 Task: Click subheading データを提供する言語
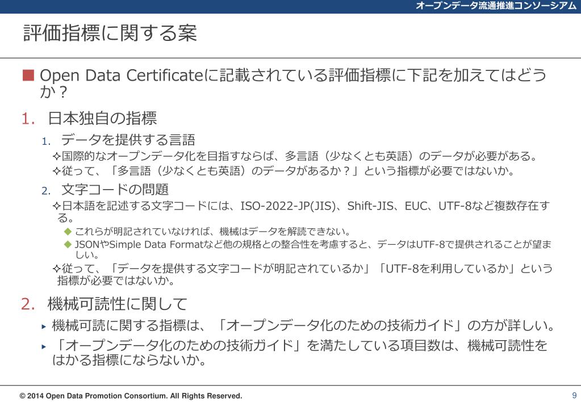click(x=128, y=140)
